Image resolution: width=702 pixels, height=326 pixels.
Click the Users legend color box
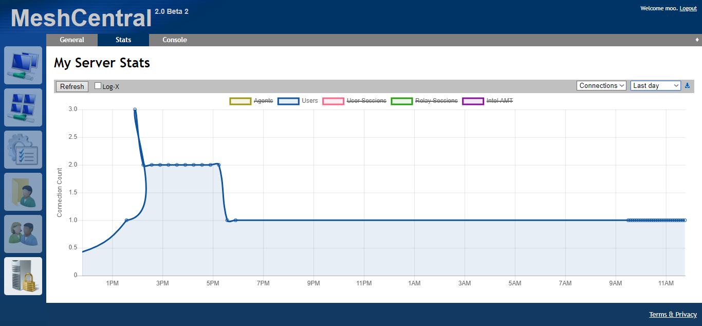pyautogui.click(x=288, y=101)
